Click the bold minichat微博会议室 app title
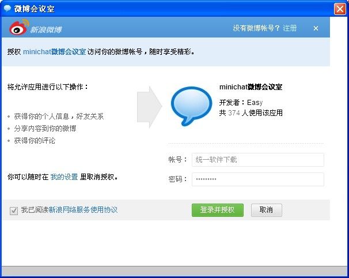Screen dimensions: 349x278 (x=251, y=87)
